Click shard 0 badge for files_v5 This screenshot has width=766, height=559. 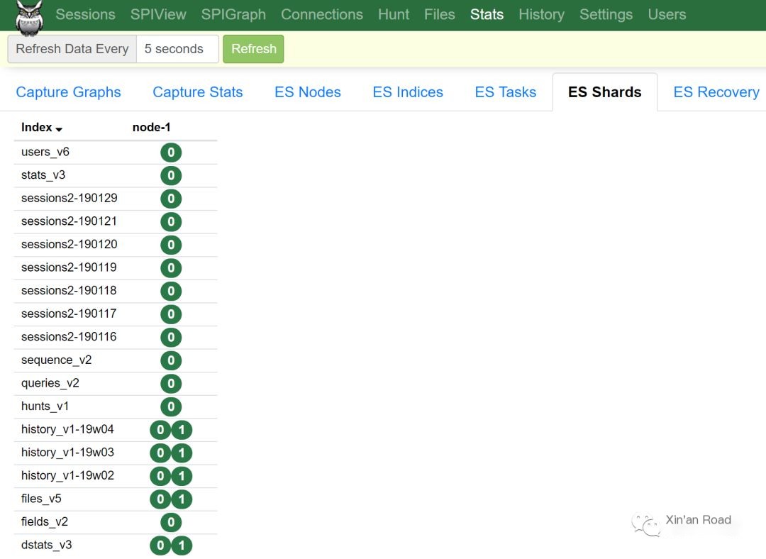(x=160, y=499)
